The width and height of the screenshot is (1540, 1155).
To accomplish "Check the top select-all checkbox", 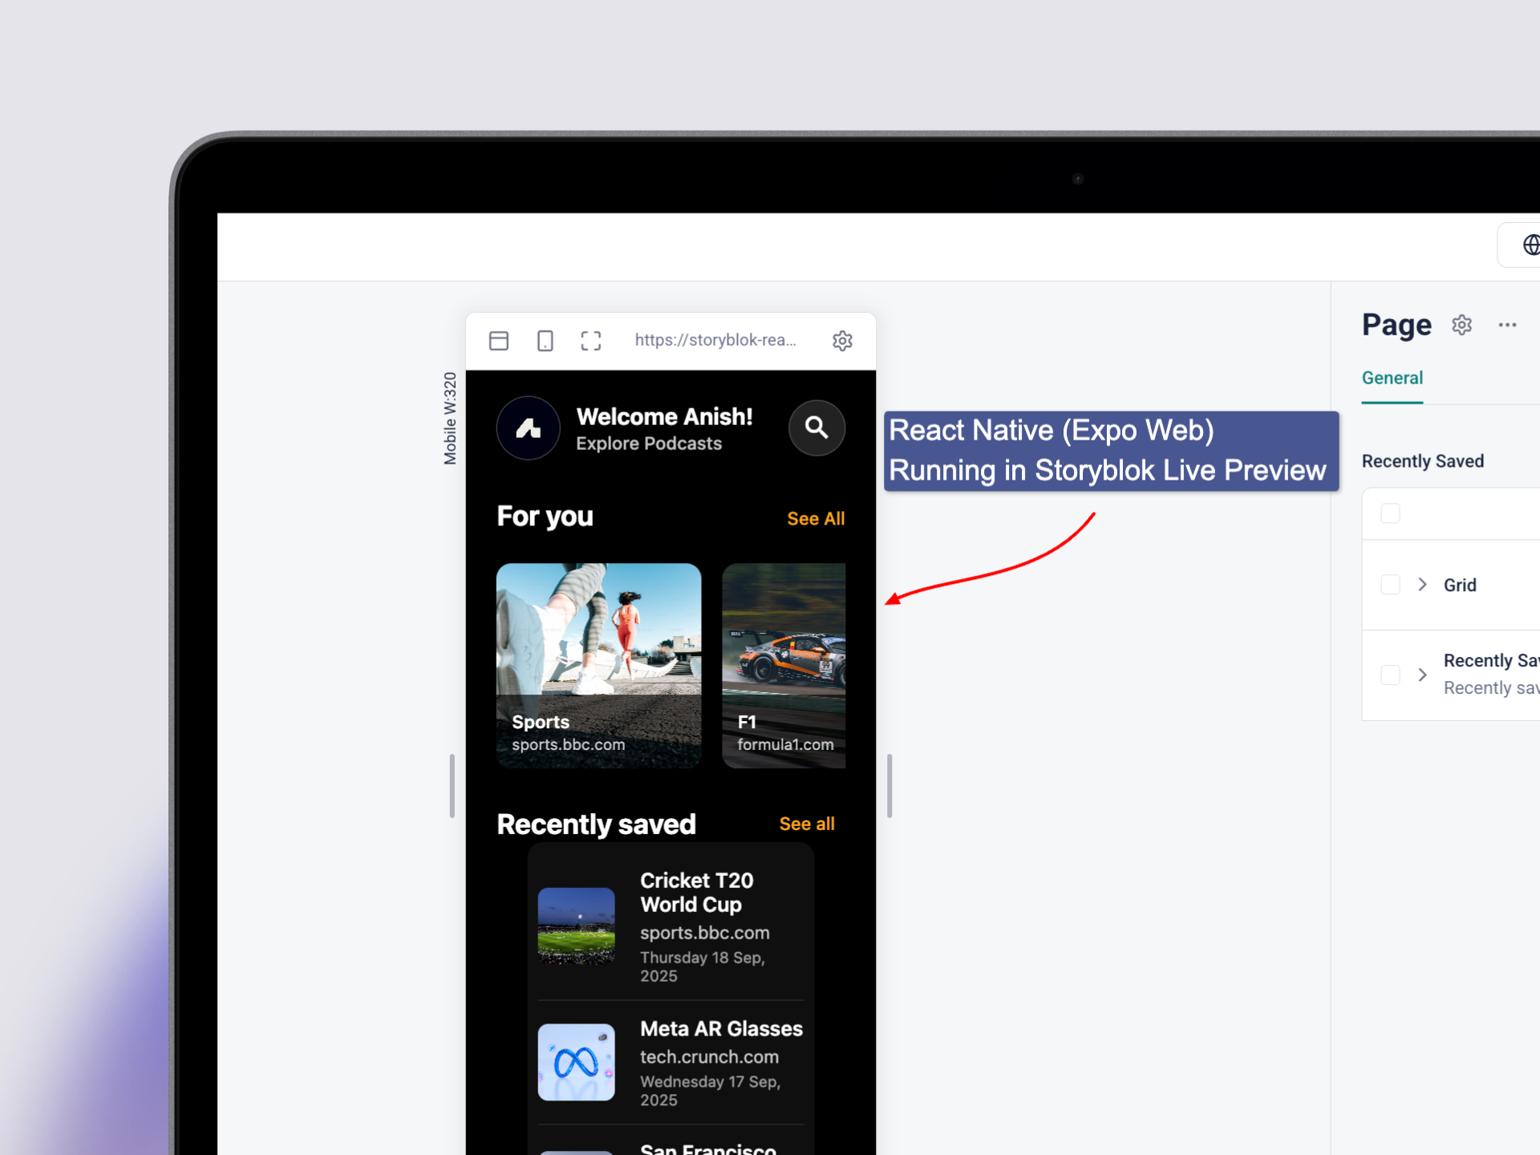I will pyautogui.click(x=1390, y=513).
